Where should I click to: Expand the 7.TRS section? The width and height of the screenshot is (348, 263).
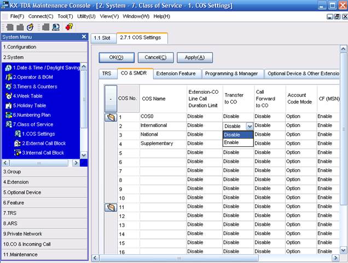(x=45, y=213)
